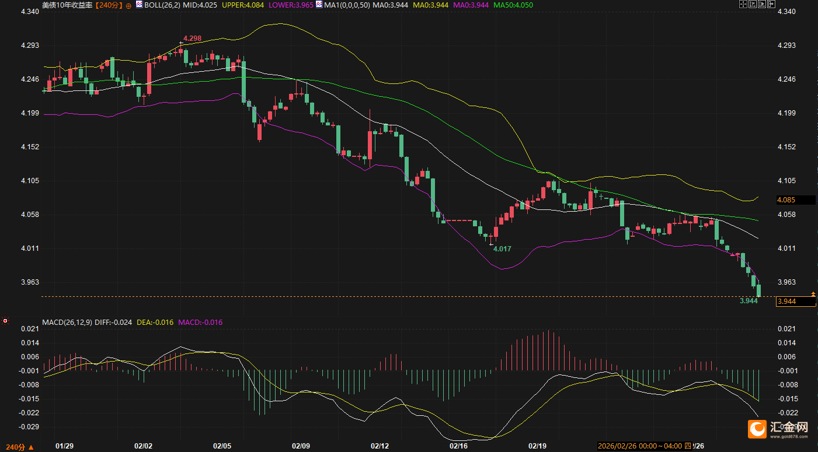Screen dimensions: 818x452
Task: Click the 4.298 high price marker
Action: tap(192, 38)
